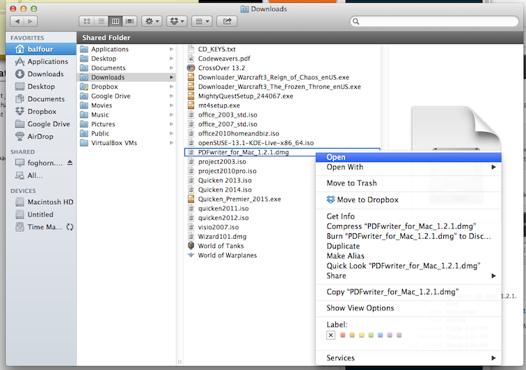Open Applications in Favorites sidebar
The width and height of the screenshot is (526, 370).
(x=41, y=62)
